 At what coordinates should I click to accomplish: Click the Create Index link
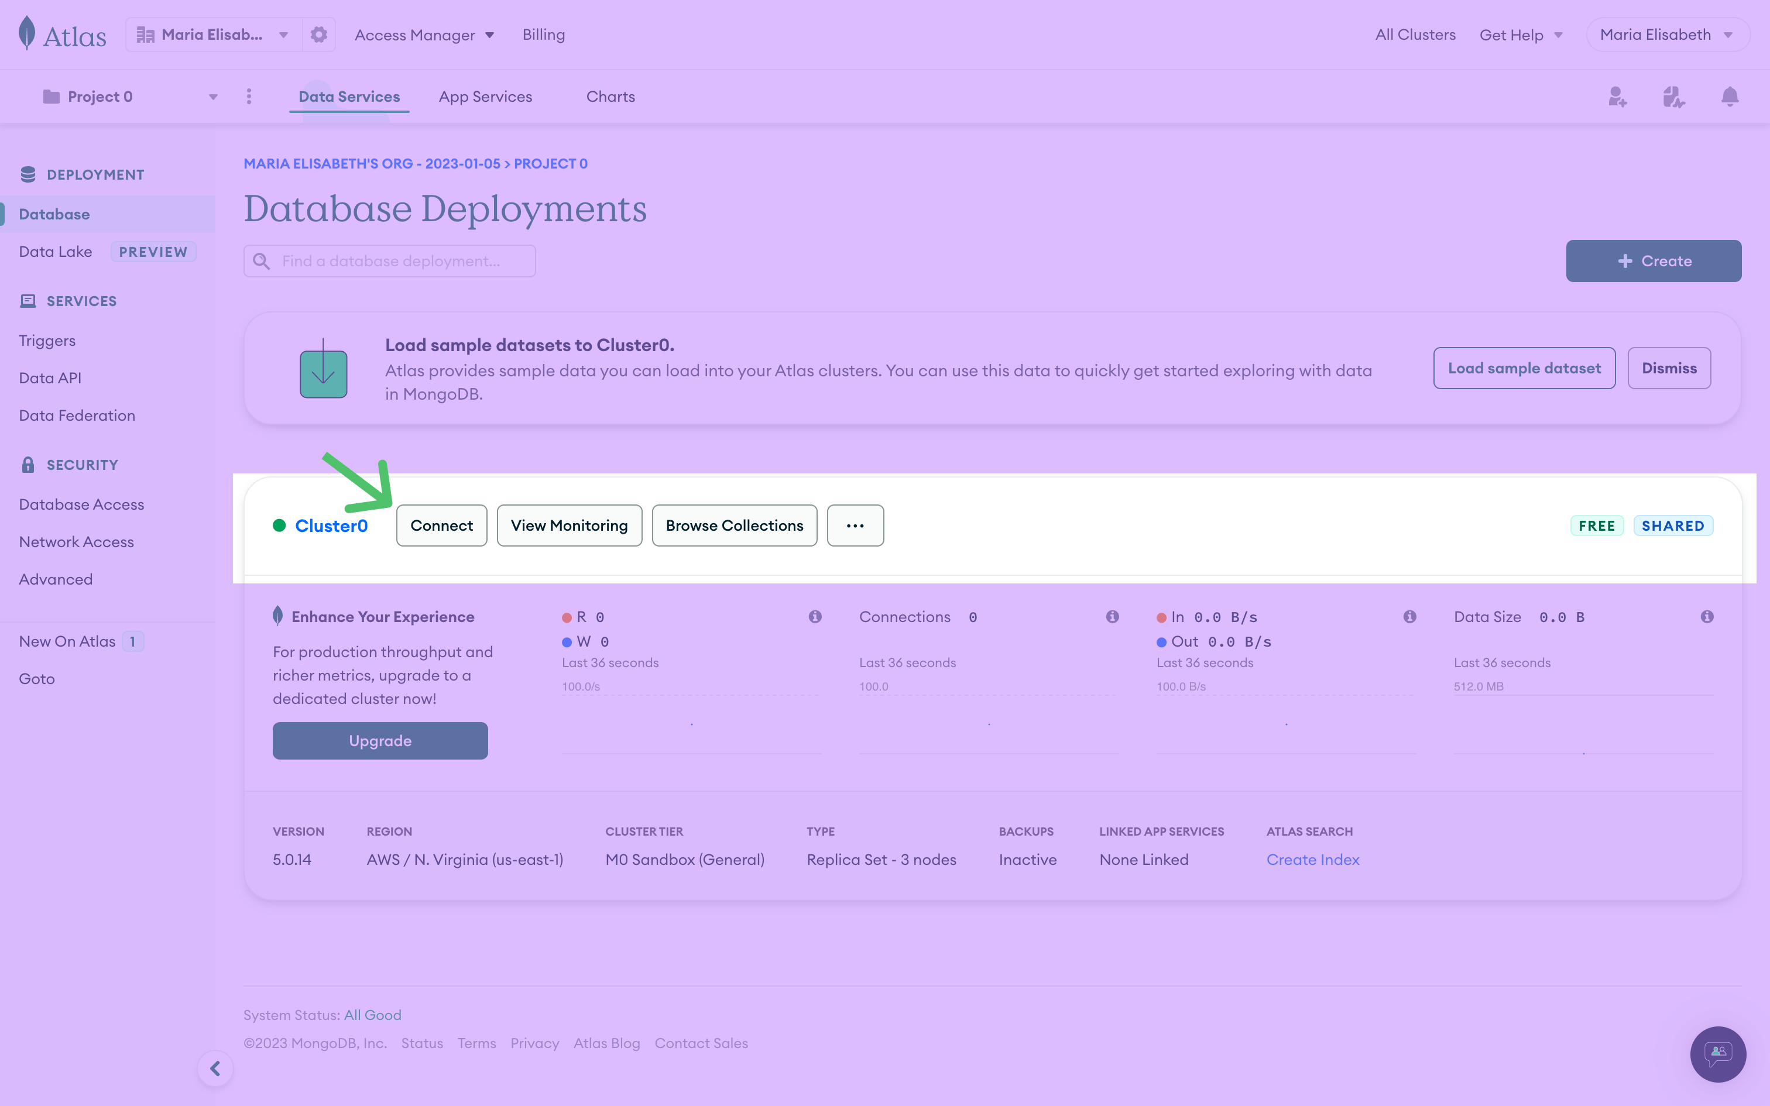coord(1313,860)
